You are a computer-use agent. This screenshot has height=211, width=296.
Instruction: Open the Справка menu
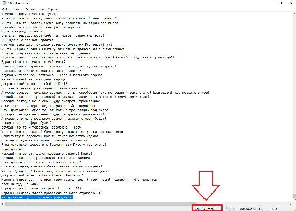[53, 9]
